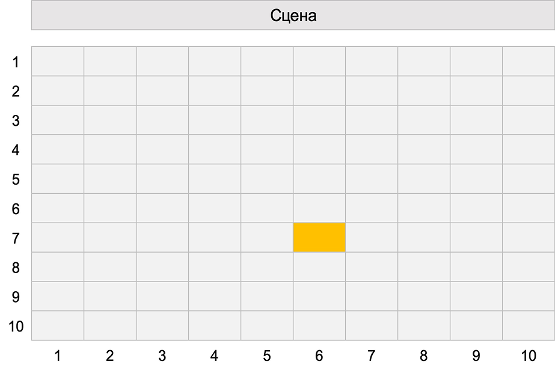
Task: Select seat row 6 column 6
Action: [x=319, y=208]
